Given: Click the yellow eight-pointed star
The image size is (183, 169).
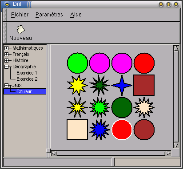Looking at the screenshot, I should point(77,85).
